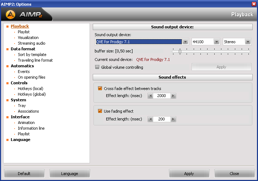The image size is (258, 181).
Task: Open Events settings
Action: (x=24, y=72)
